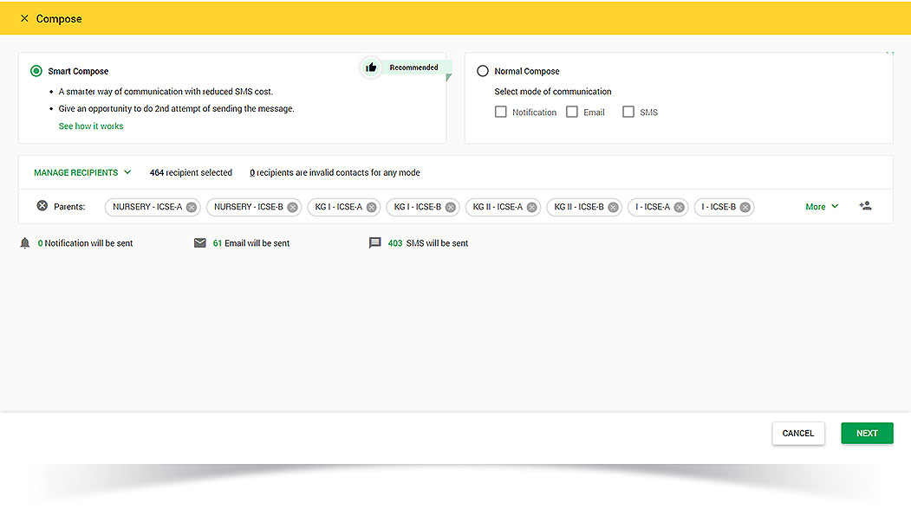
Task: Remove the KG II - ICSE-B chip
Action: 613,207
